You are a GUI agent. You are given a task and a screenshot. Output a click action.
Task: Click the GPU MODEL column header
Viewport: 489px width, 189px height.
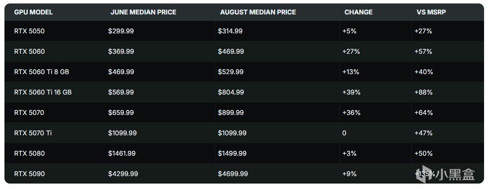tap(33, 12)
